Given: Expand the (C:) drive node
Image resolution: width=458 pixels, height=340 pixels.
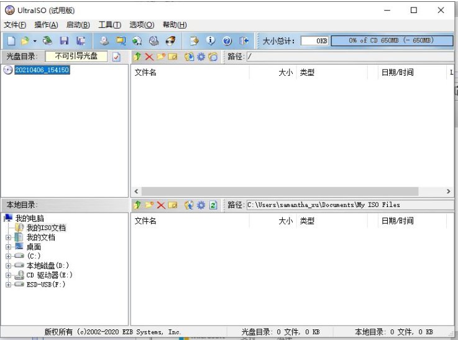Looking at the screenshot, I should (x=8, y=256).
